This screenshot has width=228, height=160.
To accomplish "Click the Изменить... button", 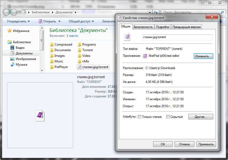I will click(x=203, y=56).
